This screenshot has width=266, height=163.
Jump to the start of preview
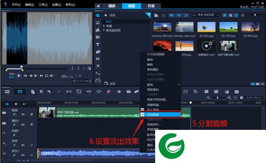coord(25,76)
